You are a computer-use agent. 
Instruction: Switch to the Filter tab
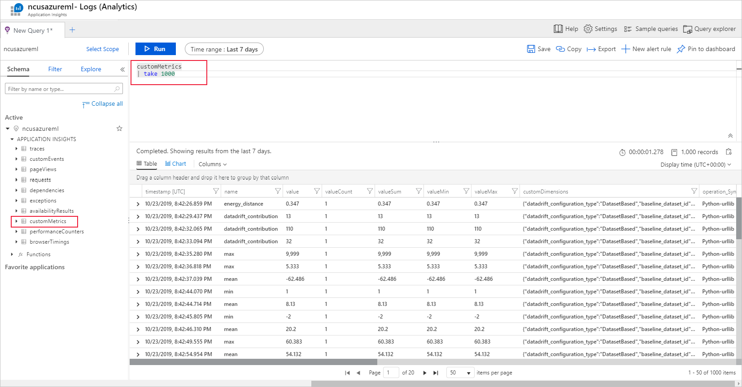(55, 69)
